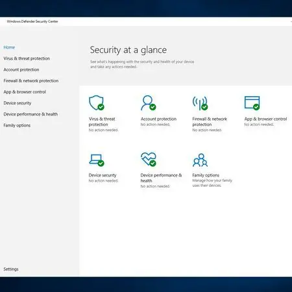Select Home in the sidebar
The height and width of the screenshot is (292, 292).
pyautogui.click(x=9, y=47)
